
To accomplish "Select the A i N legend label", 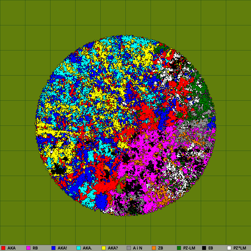I will point(138,248).
